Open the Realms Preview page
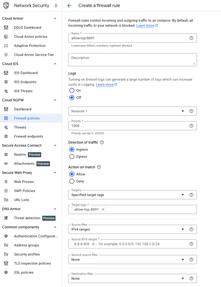Viewport: 221px width, 287px height. tap(20, 154)
